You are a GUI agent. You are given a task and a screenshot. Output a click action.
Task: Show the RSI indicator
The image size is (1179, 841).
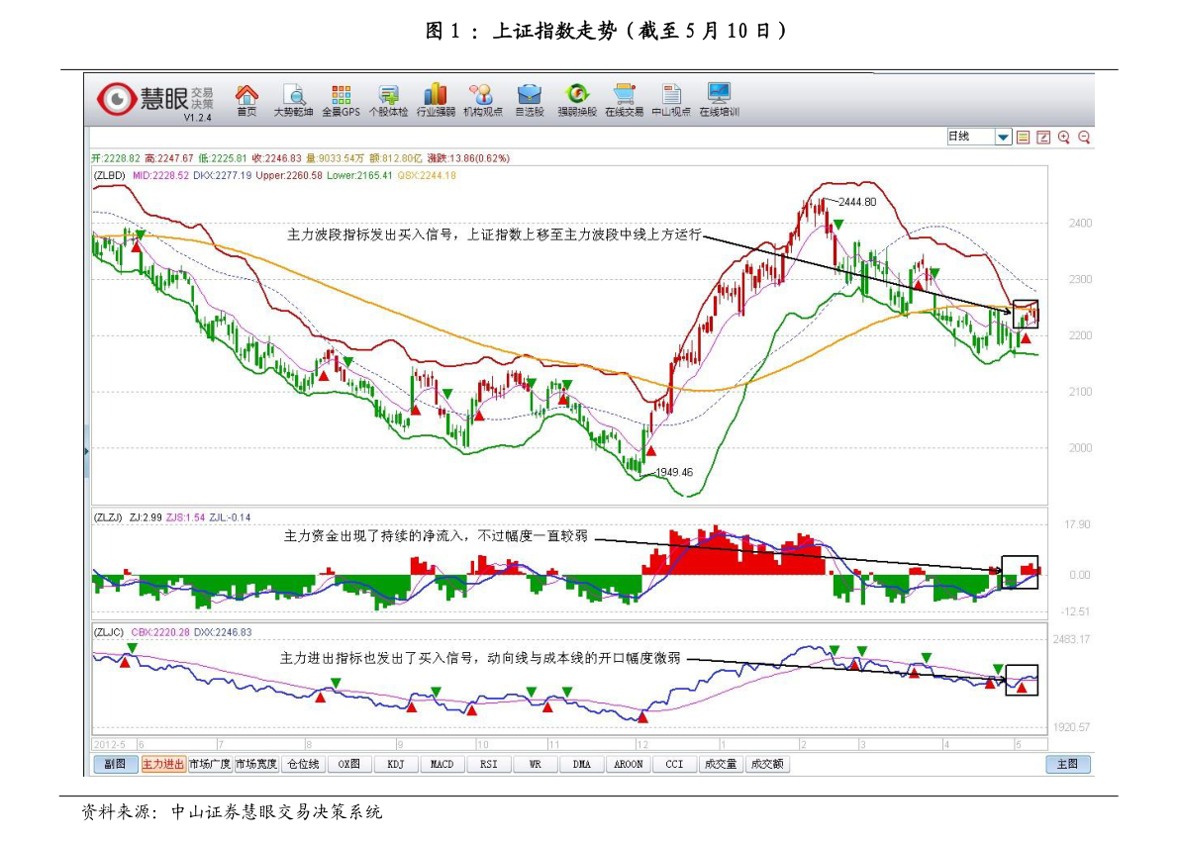point(489,765)
